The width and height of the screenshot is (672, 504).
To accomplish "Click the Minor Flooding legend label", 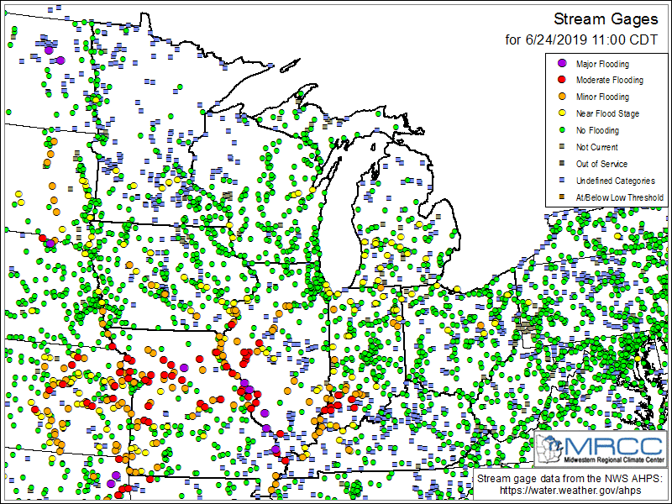I will [602, 97].
